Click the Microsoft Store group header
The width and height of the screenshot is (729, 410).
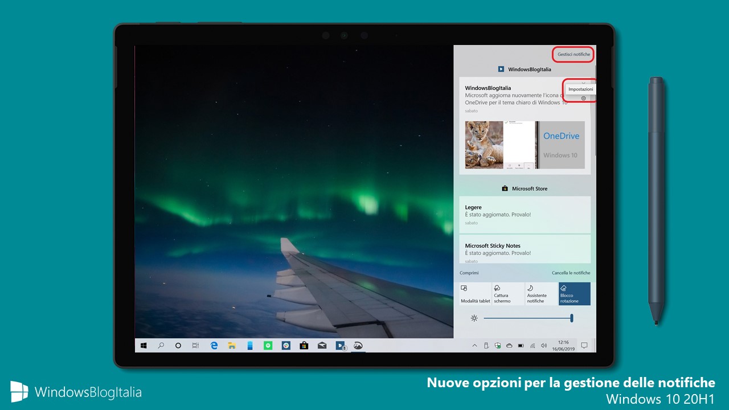coord(525,188)
